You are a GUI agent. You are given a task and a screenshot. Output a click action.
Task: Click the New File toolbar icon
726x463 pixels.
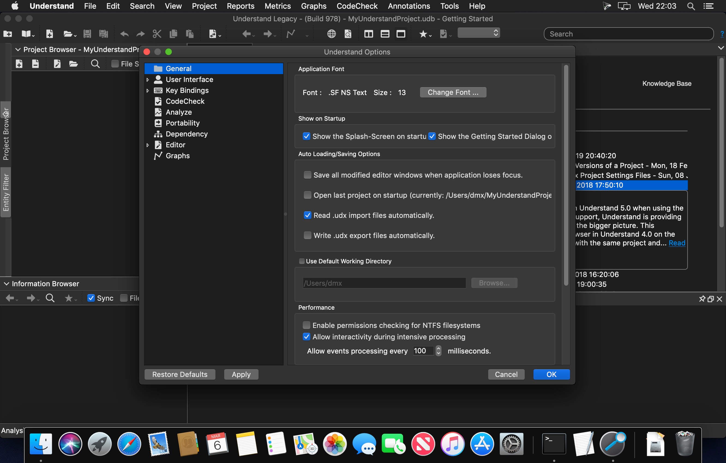coord(49,34)
